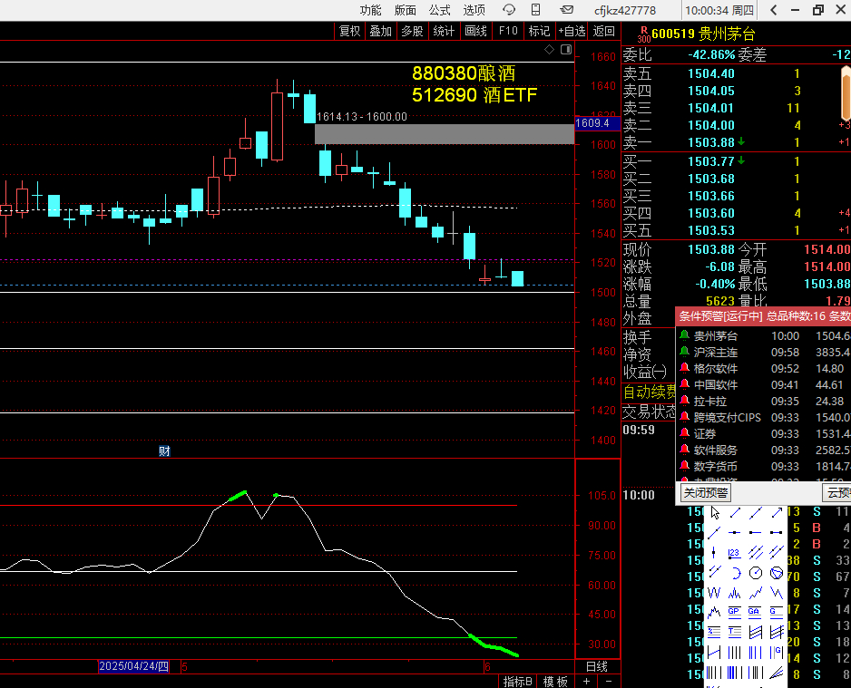851x688 pixels.
Task: Select the horizontal line tool with center point
Action: 736,532
